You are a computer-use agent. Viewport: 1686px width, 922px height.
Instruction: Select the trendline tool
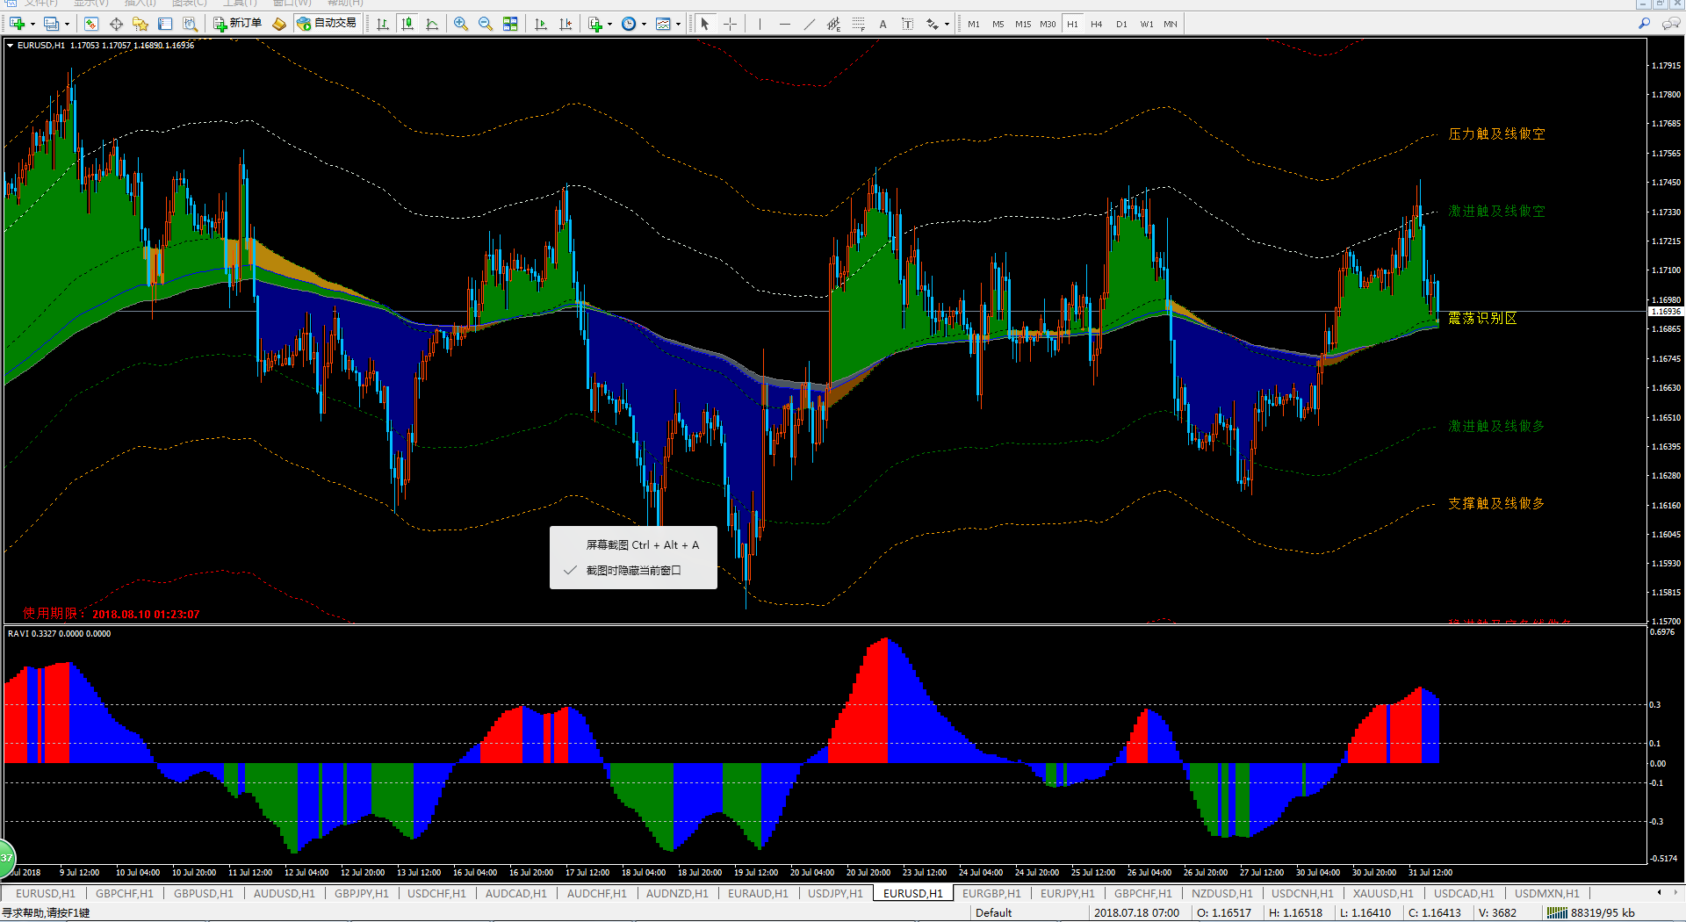(x=809, y=24)
